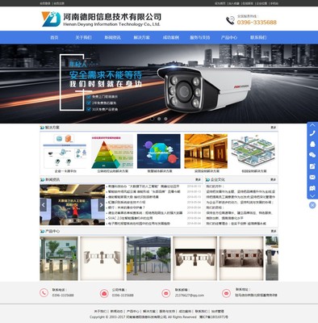This screenshot has height=323, width=318.
Task: Open the 服务与支持 navigation item
Action: coord(200,37)
